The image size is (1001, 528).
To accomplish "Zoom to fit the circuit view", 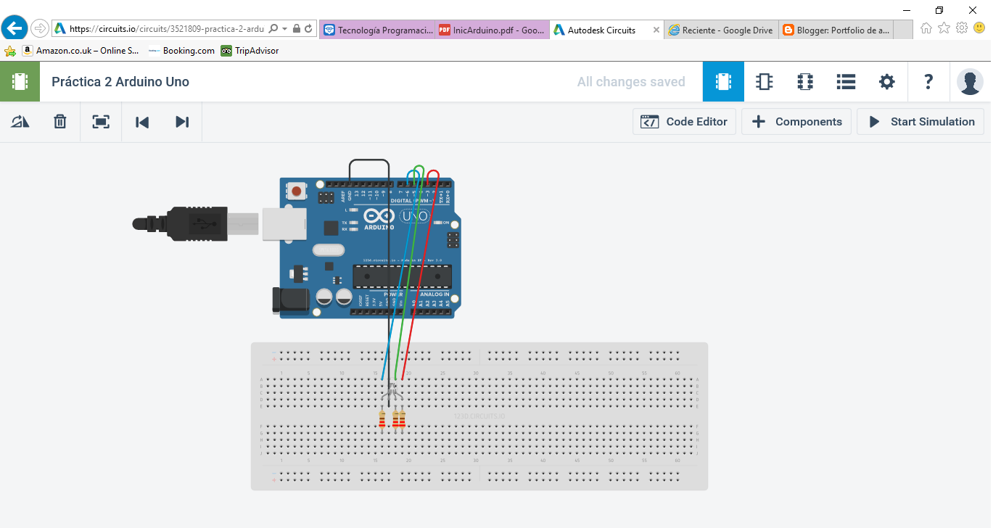I will [x=100, y=121].
